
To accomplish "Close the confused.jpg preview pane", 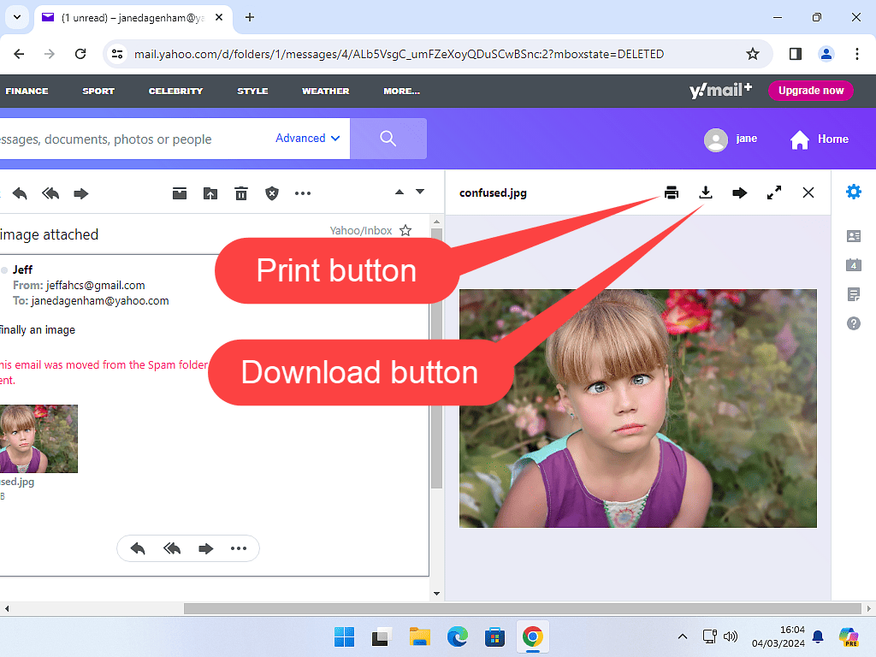I will tap(808, 193).
